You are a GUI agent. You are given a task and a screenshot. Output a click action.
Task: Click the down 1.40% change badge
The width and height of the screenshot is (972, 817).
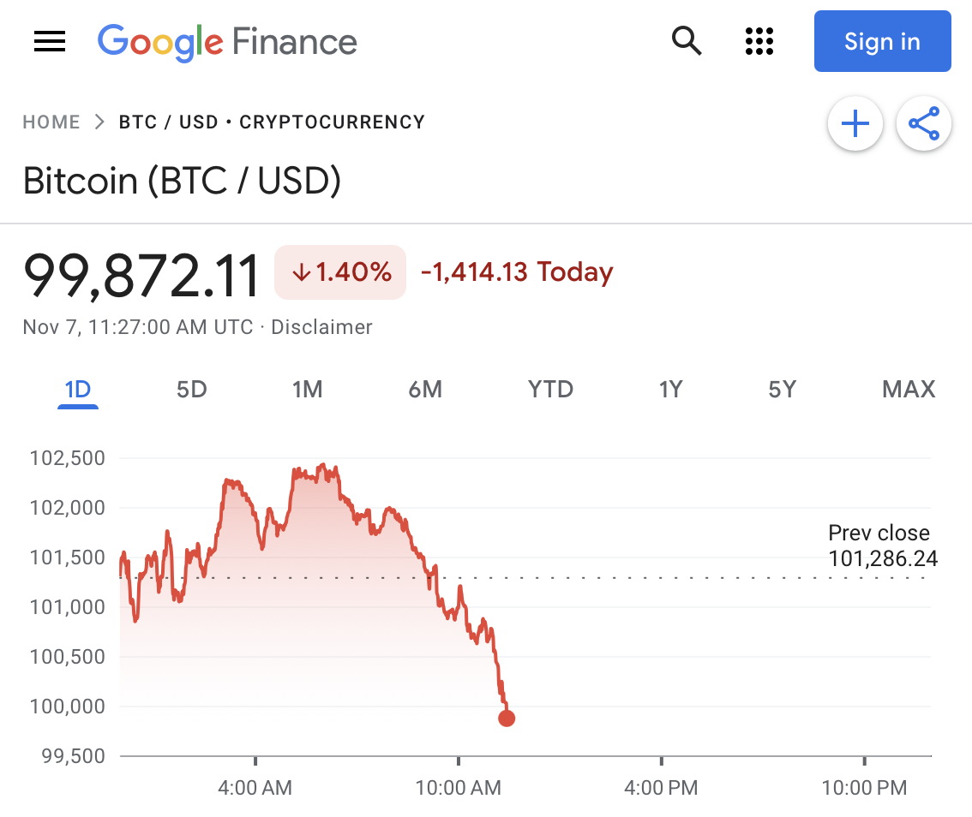(x=340, y=272)
